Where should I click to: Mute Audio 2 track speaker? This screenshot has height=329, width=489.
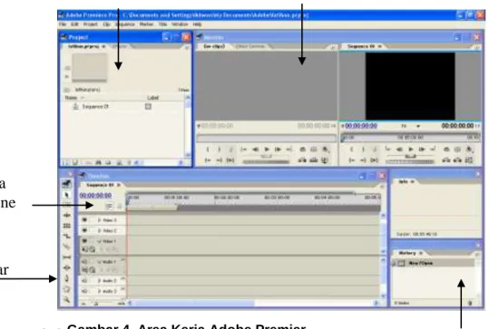point(84,281)
